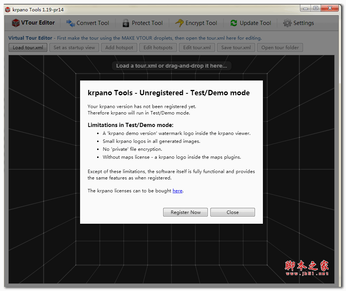Click 'Small krpano logos in all generated images.'

151,141
